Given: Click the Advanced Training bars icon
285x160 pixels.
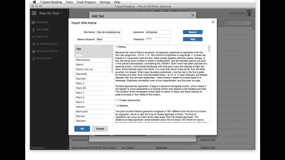Looking at the screenshot, I should (x=33, y=51).
